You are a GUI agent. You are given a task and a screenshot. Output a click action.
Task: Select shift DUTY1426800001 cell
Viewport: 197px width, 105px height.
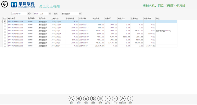(x=17, y=46)
